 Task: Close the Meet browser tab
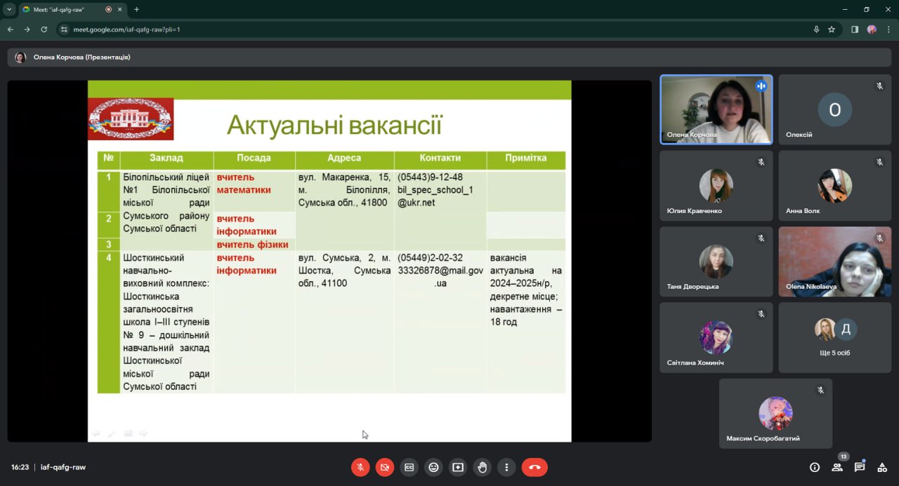[121, 9]
